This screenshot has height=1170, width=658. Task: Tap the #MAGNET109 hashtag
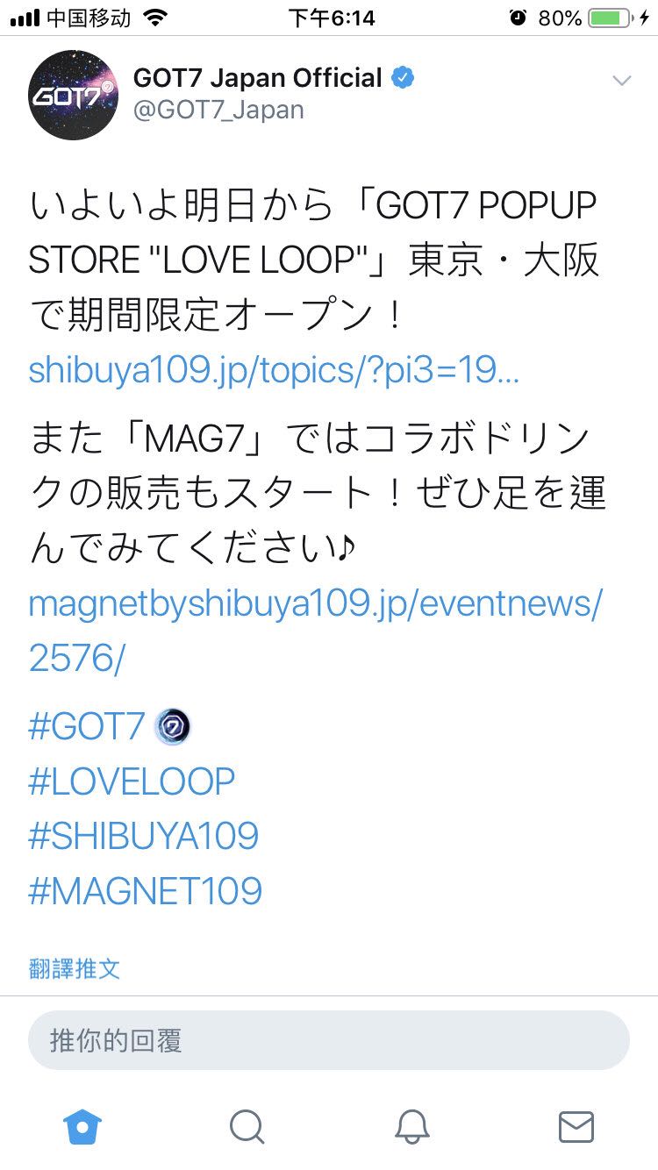coord(146,891)
